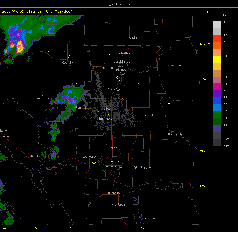The width and height of the screenshot is (238, 232).
Task: Click the Calgary city label
Action: coord(110,166)
